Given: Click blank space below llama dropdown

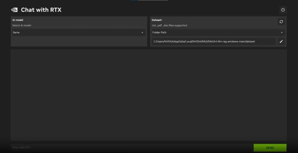Looking at the screenshot, I should pos(78,41).
